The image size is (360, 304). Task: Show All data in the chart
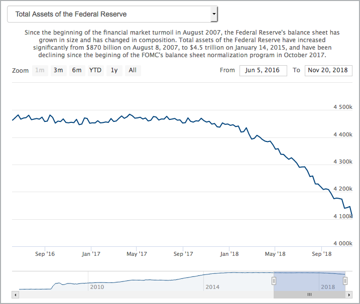pos(133,70)
